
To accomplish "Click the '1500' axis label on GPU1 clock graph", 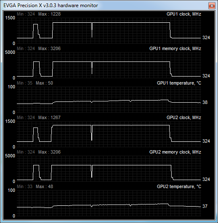I will coord(10,18).
